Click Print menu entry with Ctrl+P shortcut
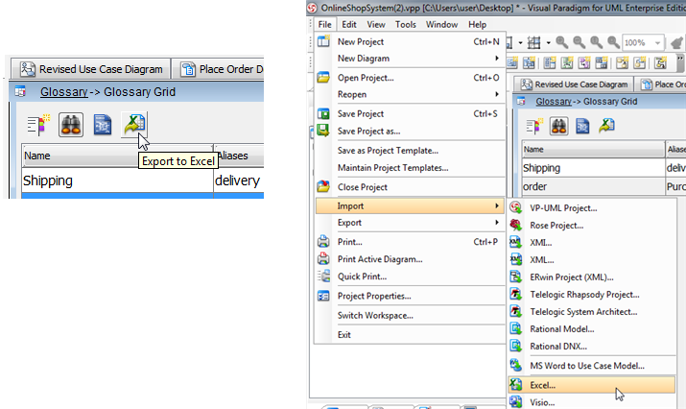This screenshot has width=686, height=409. pos(410,242)
